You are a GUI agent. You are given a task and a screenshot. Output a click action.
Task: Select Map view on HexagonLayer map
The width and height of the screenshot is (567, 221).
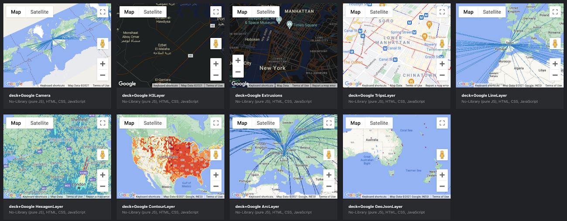tap(16, 123)
